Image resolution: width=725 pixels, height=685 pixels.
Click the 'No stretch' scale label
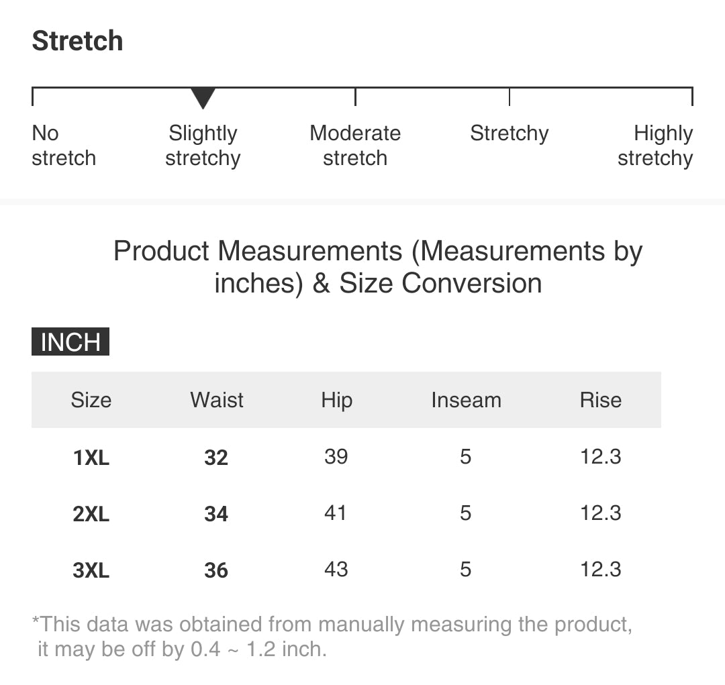tap(64, 146)
